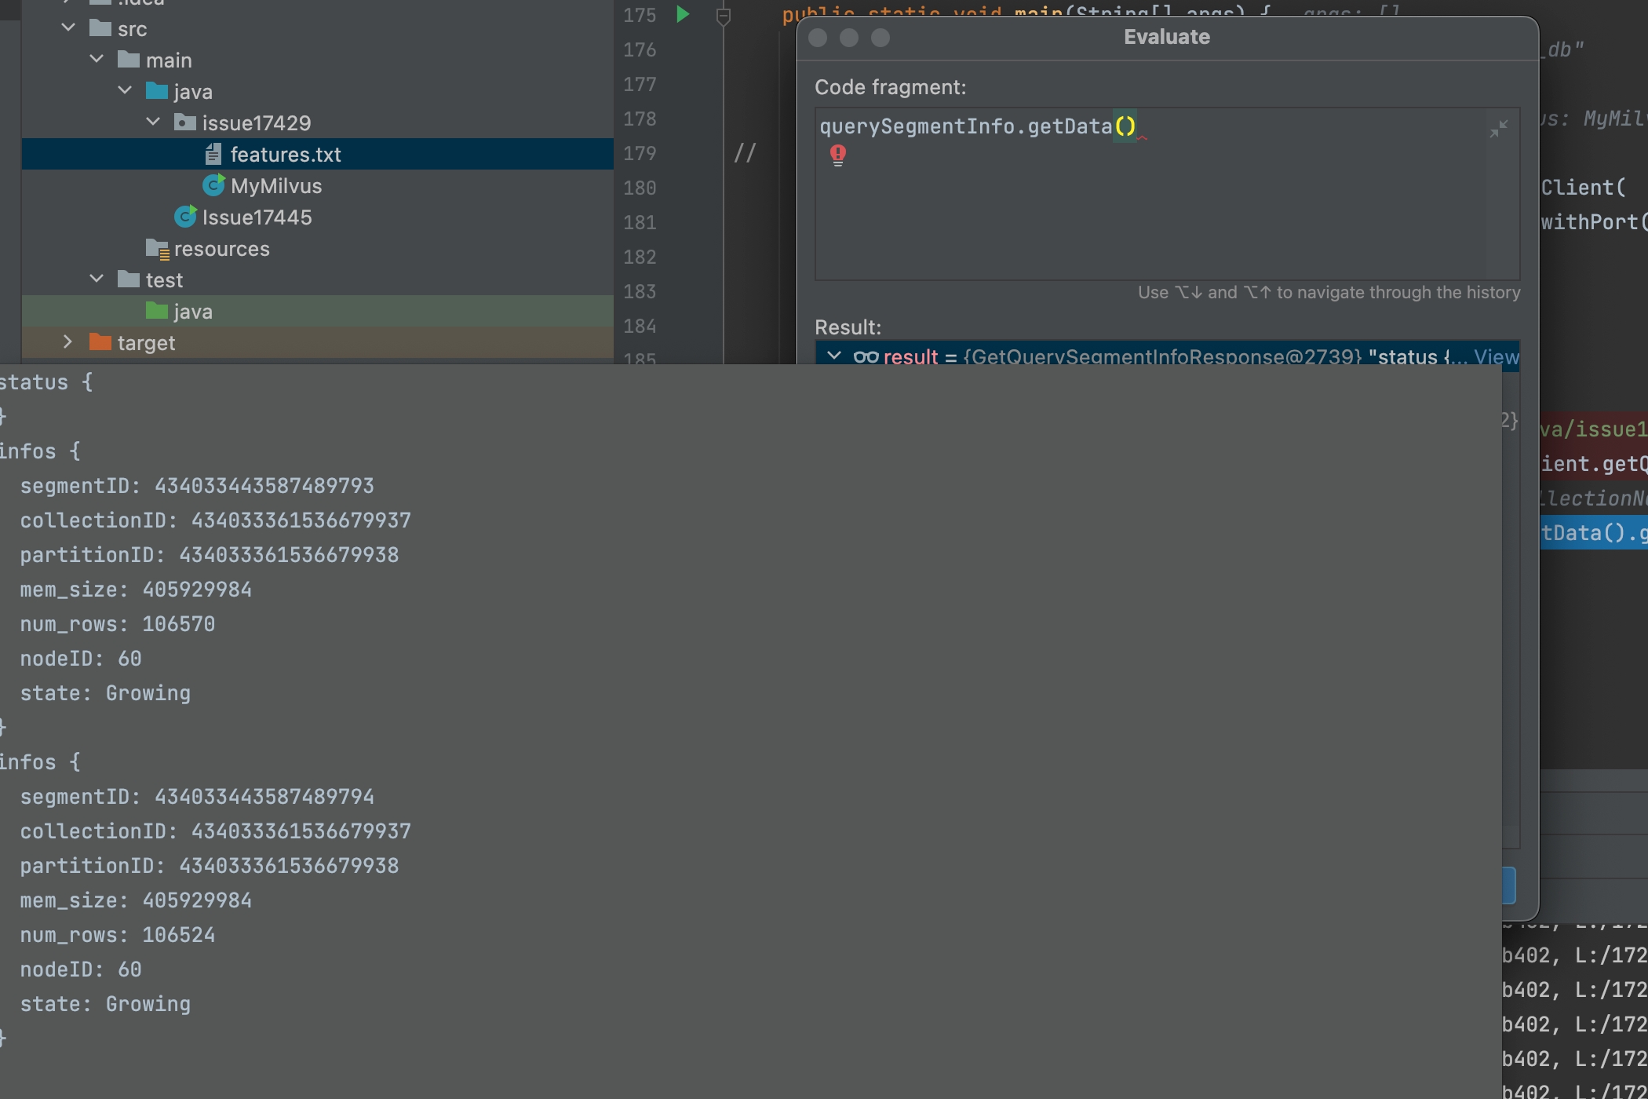Collapse the test folder in the project tree
The height and width of the screenshot is (1099, 1648).
[x=96, y=278]
